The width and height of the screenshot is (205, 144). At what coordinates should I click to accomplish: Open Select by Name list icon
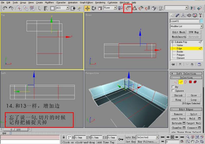(46, 8)
